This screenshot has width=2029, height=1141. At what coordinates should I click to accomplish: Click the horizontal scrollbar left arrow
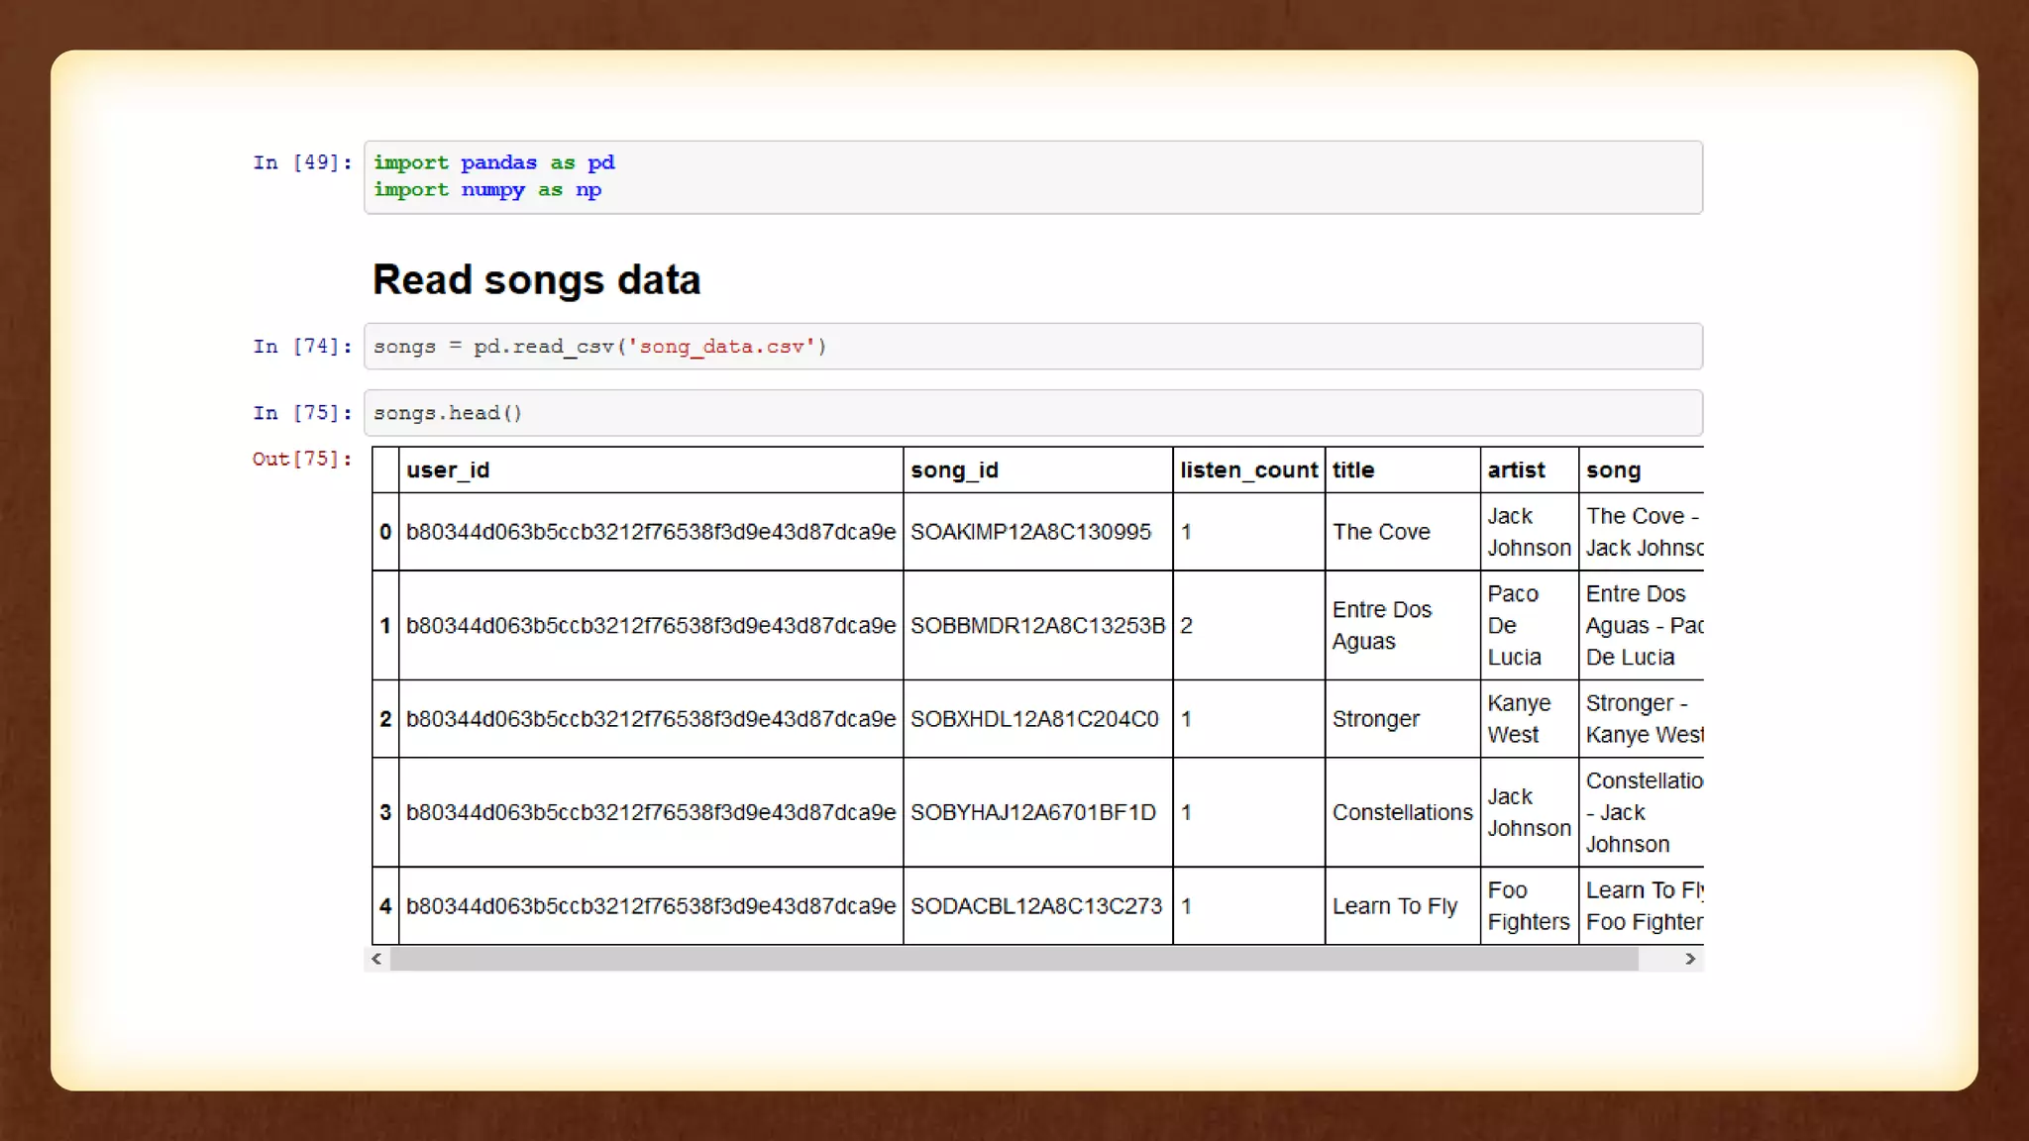coord(376,959)
